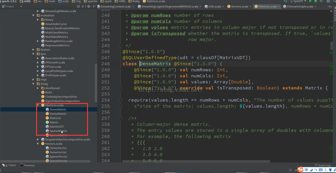Expand the binary folder

[x=38, y=20]
